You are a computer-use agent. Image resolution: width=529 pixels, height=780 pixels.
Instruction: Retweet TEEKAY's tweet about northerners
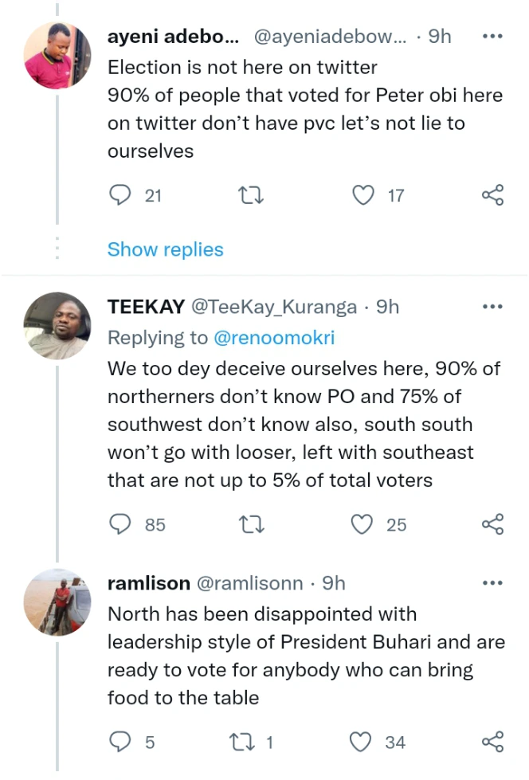(x=251, y=524)
